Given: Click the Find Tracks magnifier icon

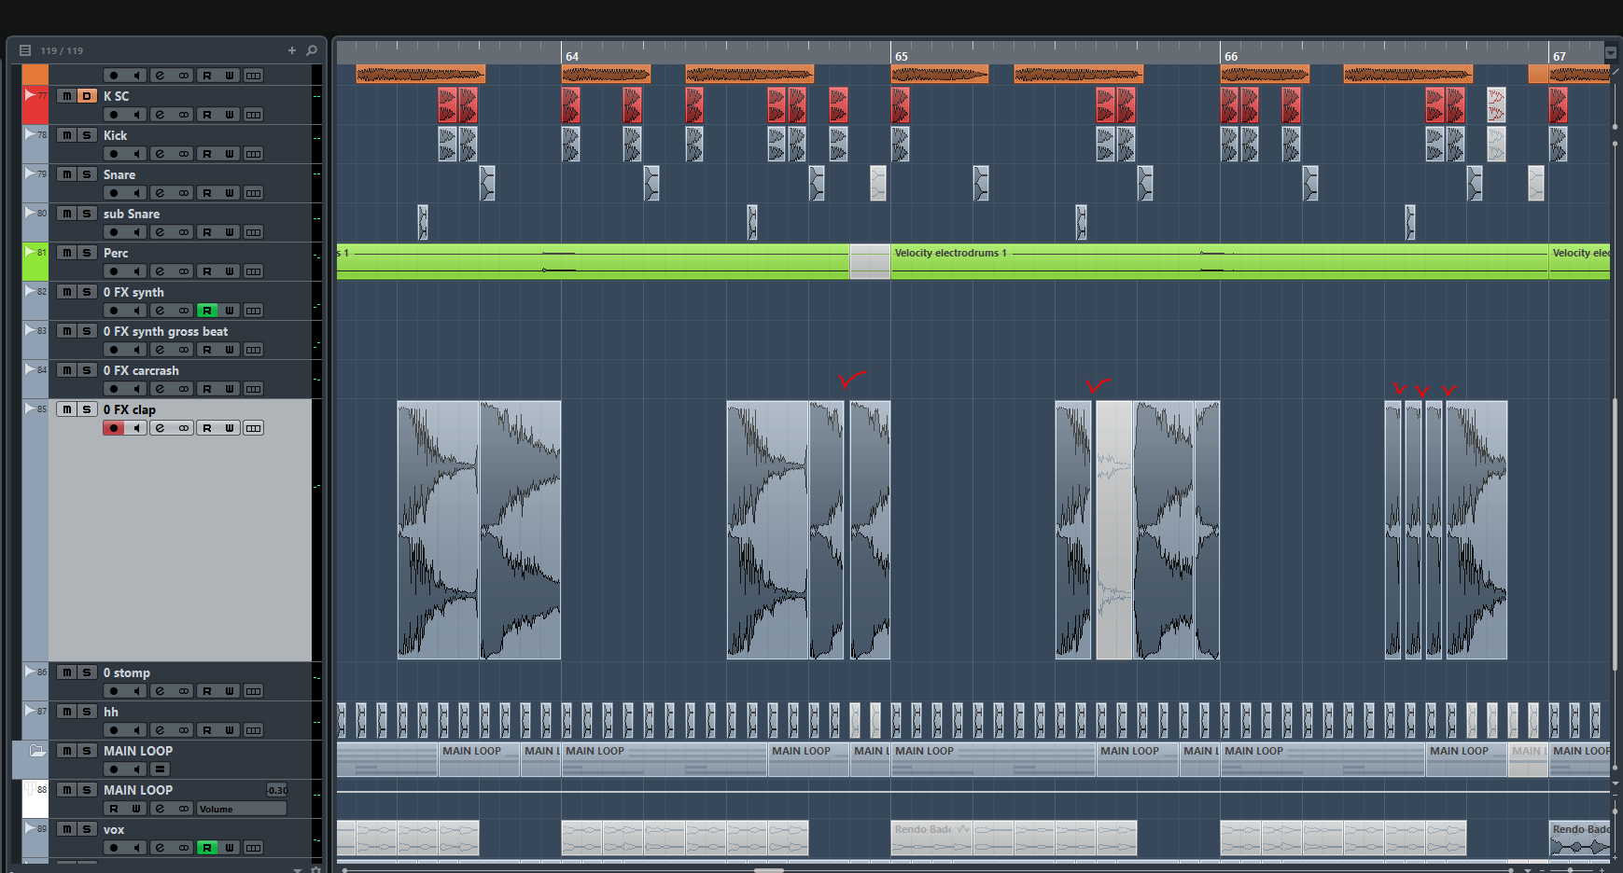Looking at the screenshot, I should click(312, 50).
